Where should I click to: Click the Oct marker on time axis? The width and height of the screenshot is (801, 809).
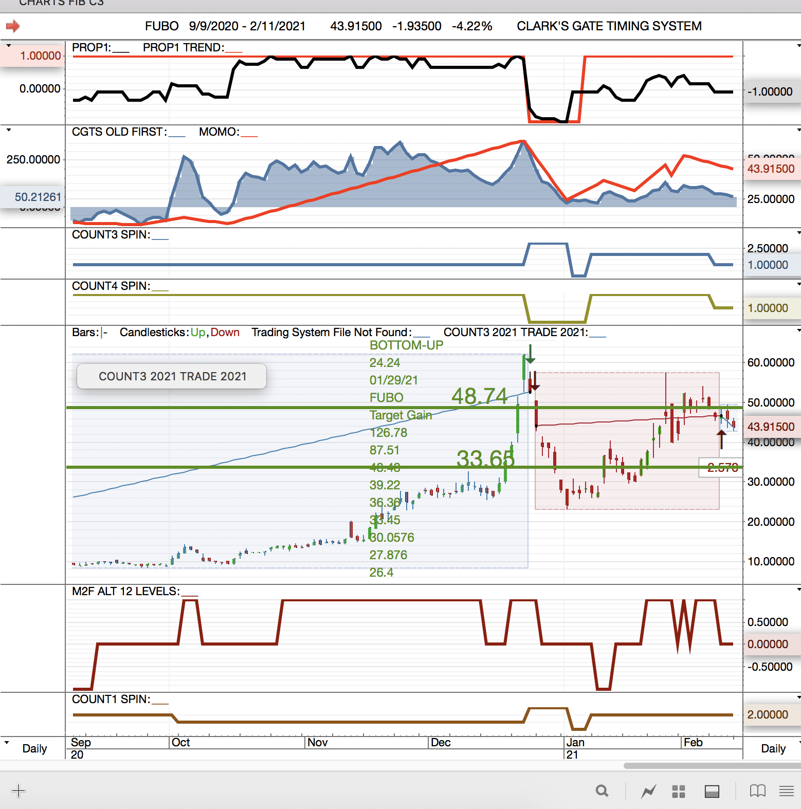[x=180, y=742]
